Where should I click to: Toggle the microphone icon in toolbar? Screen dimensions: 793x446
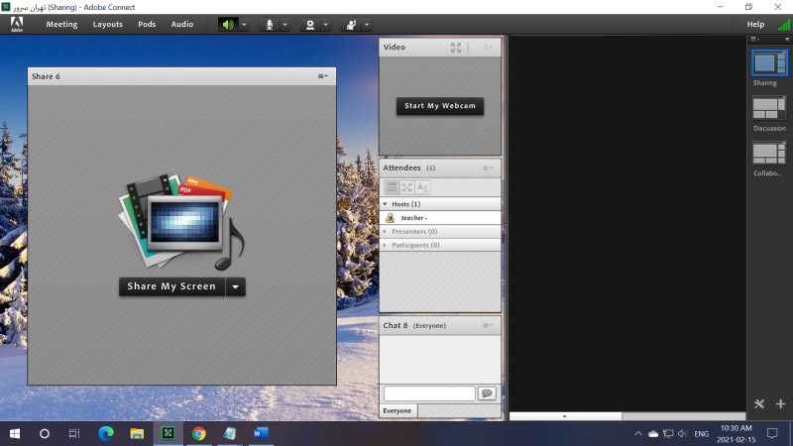(268, 24)
